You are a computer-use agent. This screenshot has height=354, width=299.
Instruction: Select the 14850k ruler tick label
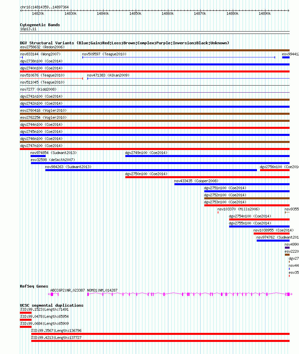(135, 13)
